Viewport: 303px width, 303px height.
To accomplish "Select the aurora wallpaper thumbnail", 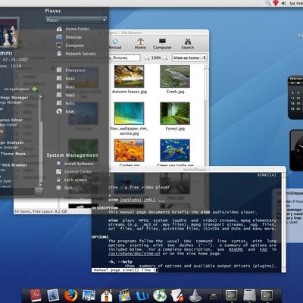I will click(129, 114).
